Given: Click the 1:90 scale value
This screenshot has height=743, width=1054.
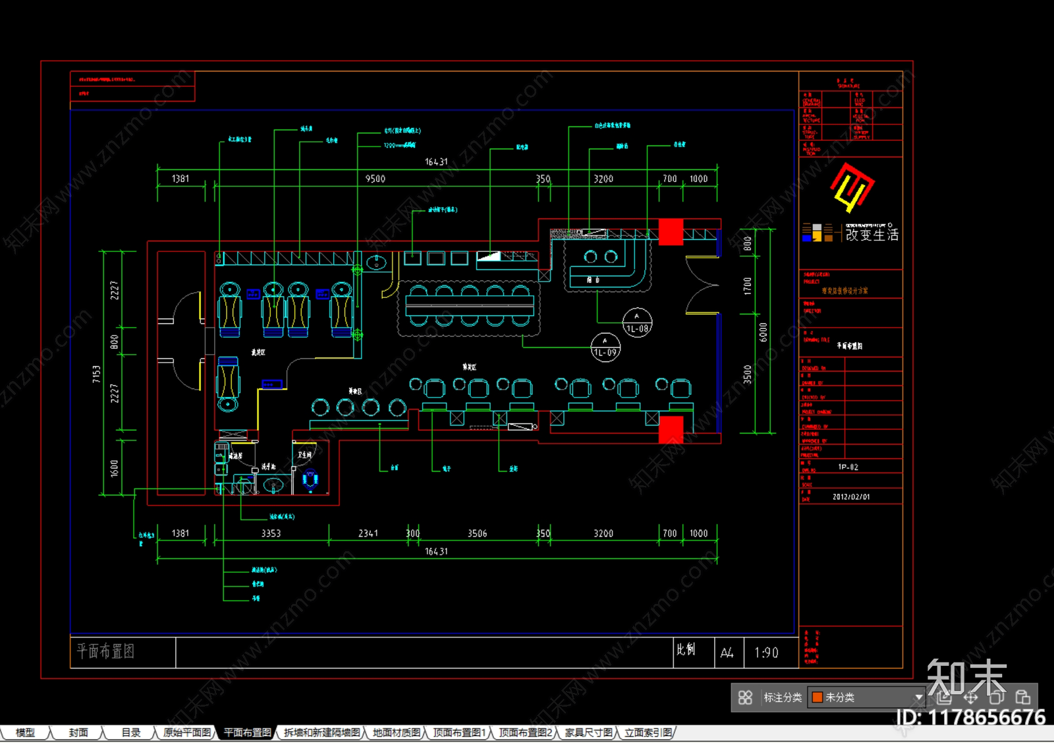Looking at the screenshot, I should click(766, 653).
